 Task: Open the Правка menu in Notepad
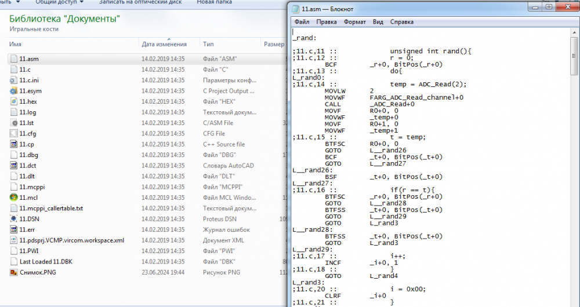[326, 22]
